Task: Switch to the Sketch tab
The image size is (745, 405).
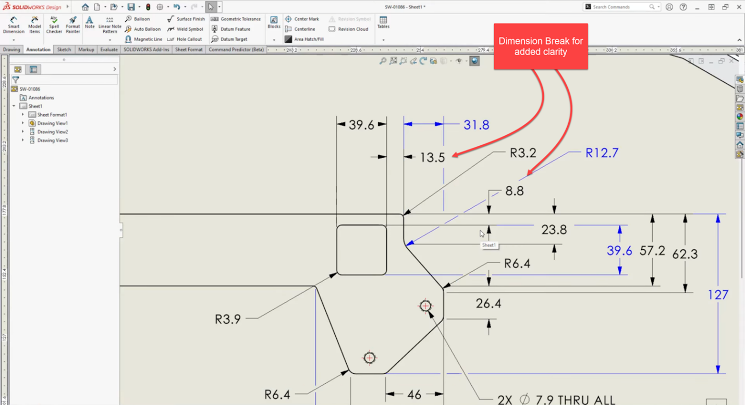Action: coord(64,50)
